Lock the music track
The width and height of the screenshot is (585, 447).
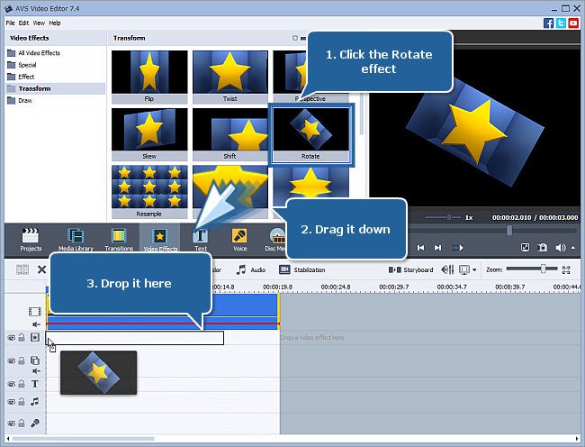point(22,402)
